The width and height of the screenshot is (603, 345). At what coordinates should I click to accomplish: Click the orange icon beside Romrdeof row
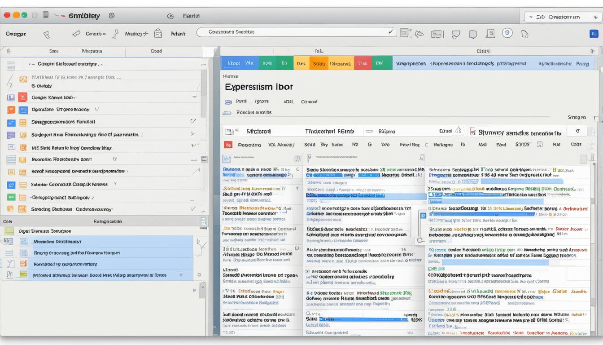[x=23, y=264]
